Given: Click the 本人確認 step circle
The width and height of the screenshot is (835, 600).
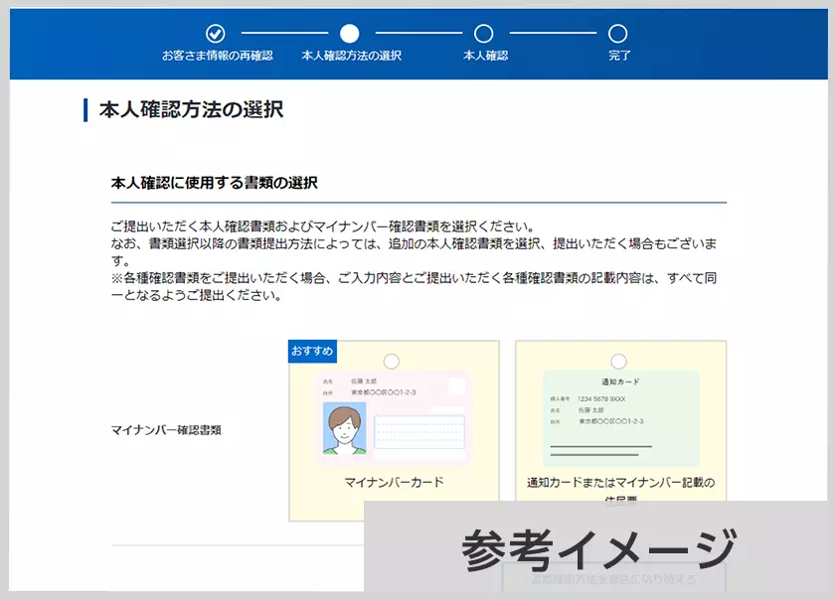Looking at the screenshot, I should [484, 34].
